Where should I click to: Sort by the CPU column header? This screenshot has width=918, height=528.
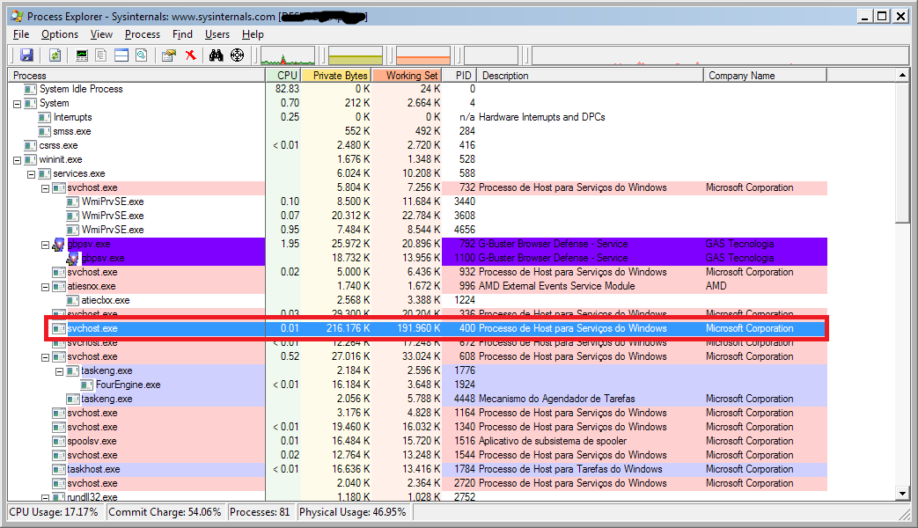coord(284,76)
